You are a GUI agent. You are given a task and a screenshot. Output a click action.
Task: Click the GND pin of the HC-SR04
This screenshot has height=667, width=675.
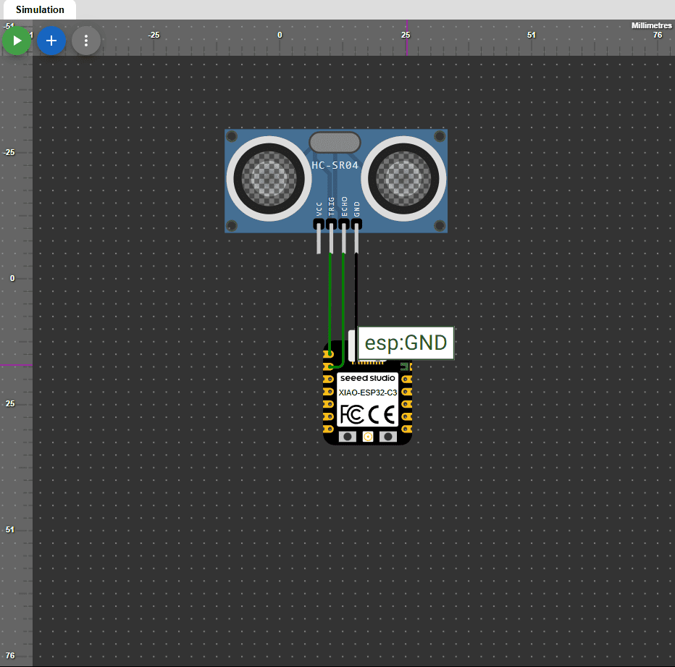click(x=356, y=237)
